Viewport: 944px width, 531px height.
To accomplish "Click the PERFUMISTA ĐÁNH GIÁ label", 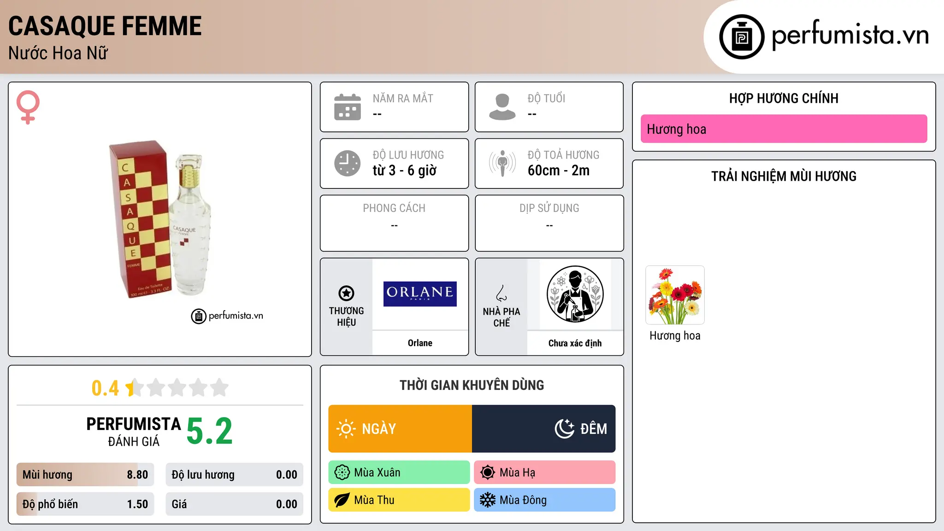I will click(134, 431).
